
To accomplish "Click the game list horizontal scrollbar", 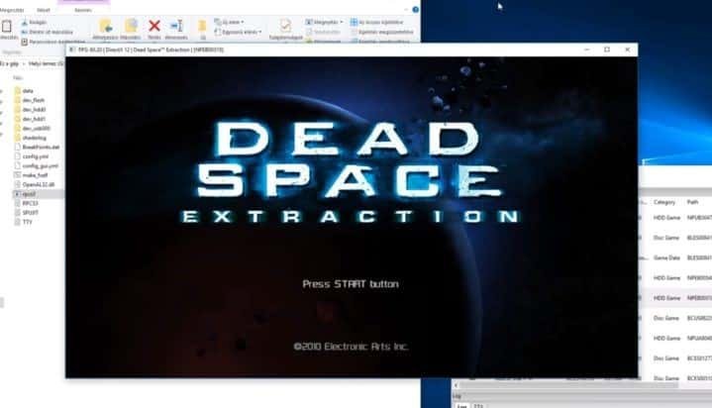I will (555, 384).
